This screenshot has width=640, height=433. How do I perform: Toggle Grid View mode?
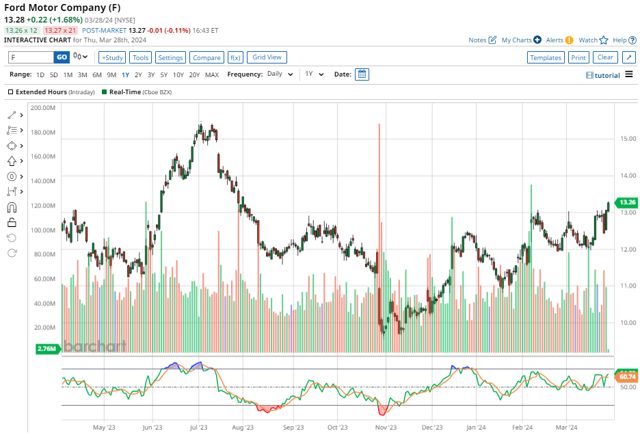[267, 57]
